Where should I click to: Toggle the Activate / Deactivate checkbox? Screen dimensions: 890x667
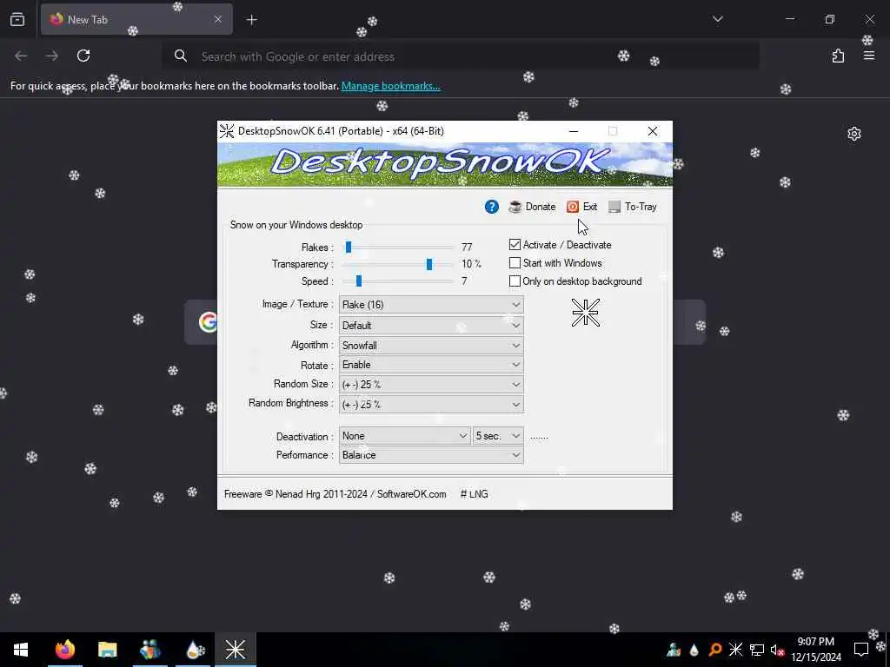515,244
